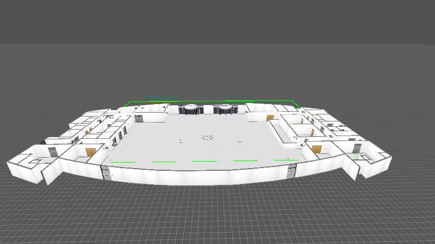Image resolution: width=435 pixels, height=244 pixels.
Task: Select the wooden door in the front-right room
Action: click(x=316, y=148)
